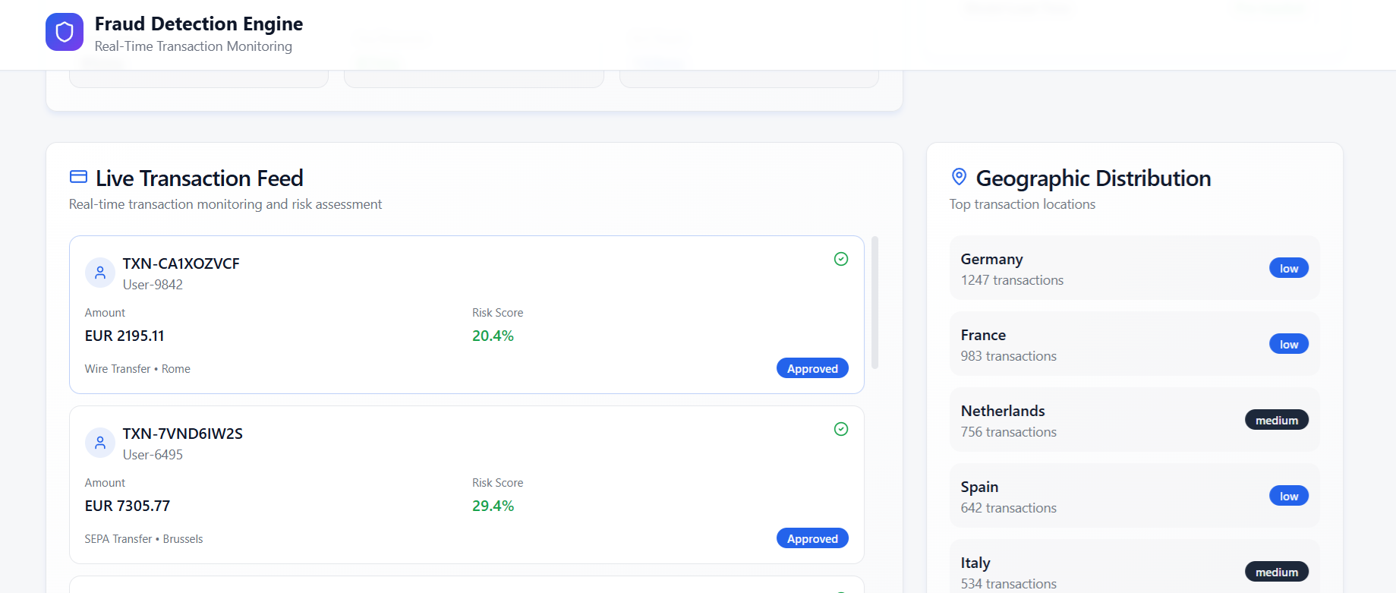Click the Fraud Detection Engine title

(x=198, y=24)
